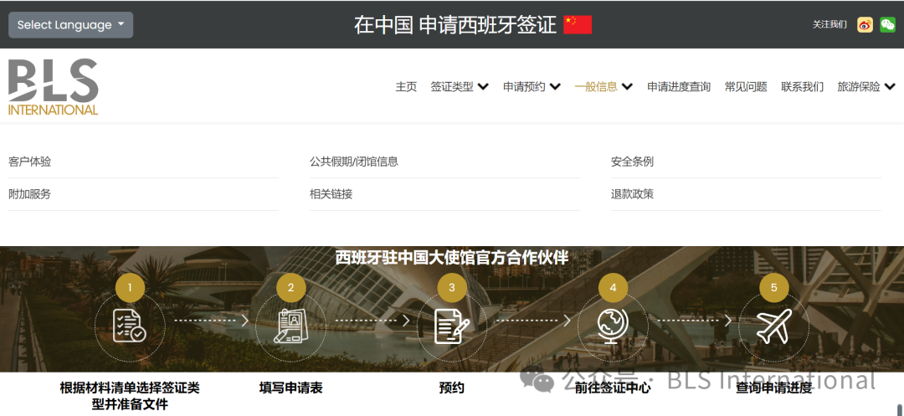Expand the 签证类型 menu chevron
904x416 pixels.
tap(483, 87)
